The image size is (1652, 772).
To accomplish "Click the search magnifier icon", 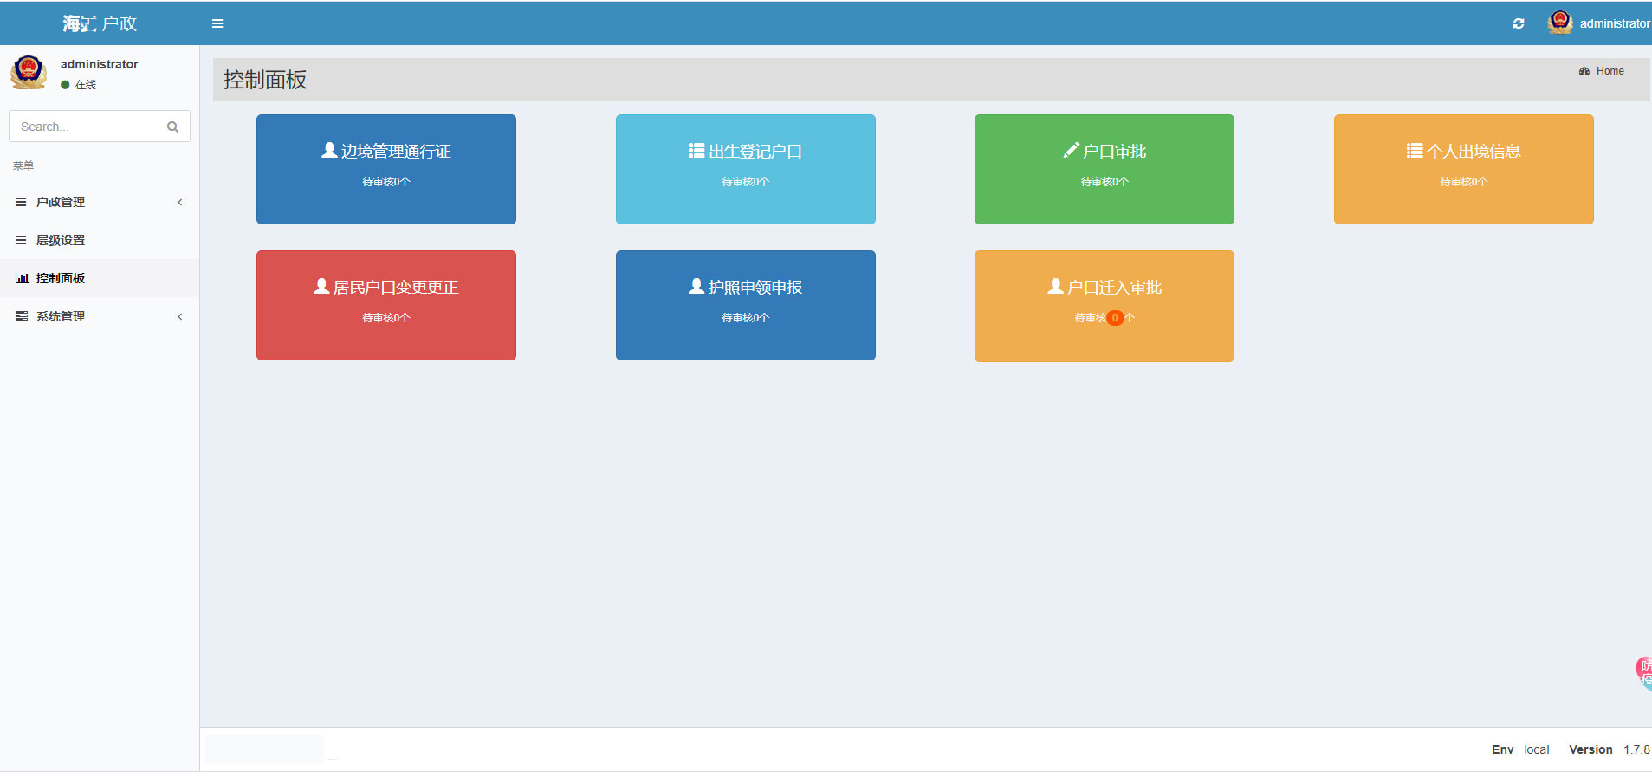I will click(172, 127).
